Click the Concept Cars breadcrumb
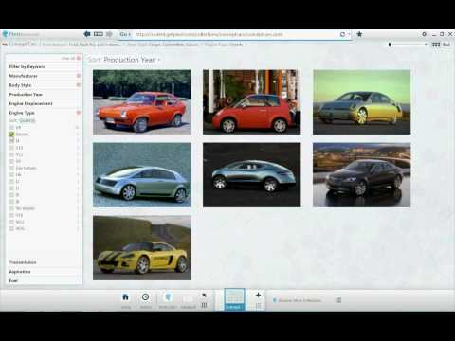455x341 pixels. tap(23, 45)
